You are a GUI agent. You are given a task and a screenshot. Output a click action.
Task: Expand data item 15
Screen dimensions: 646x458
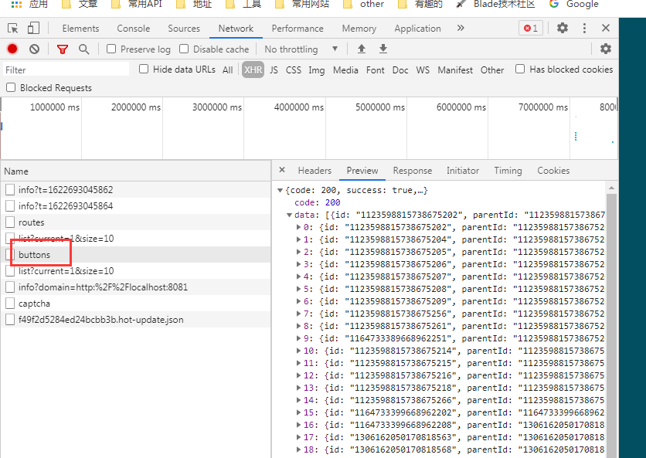point(299,412)
